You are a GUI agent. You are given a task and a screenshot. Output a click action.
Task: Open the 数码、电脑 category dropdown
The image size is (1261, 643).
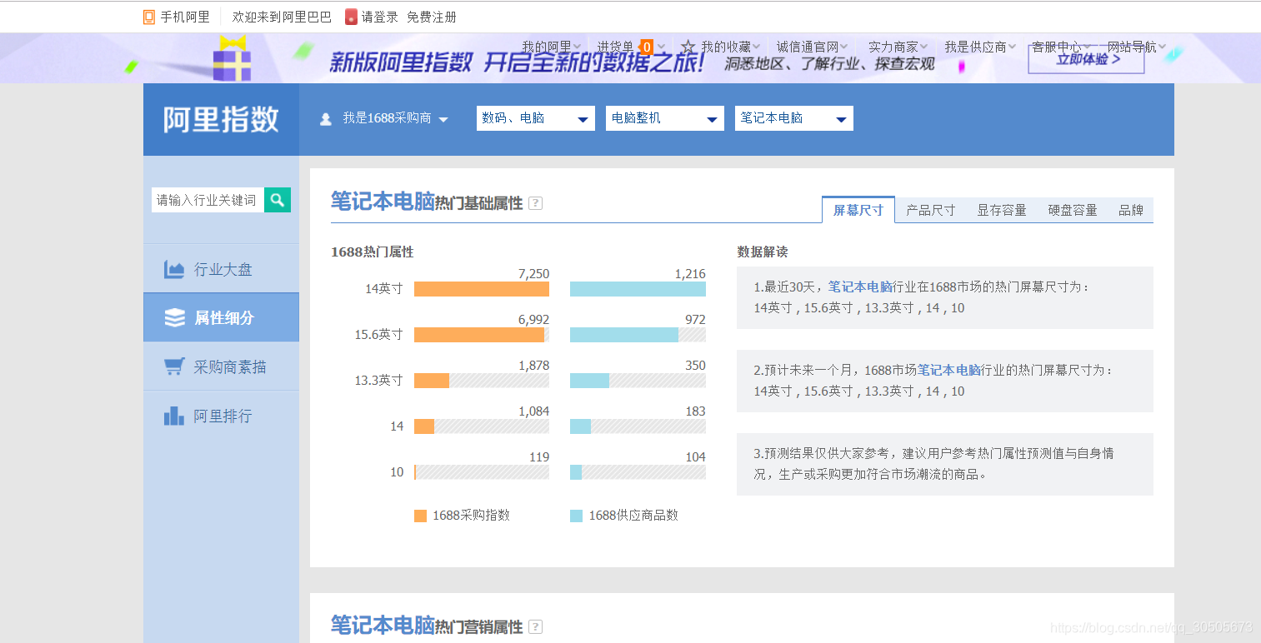(536, 118)
